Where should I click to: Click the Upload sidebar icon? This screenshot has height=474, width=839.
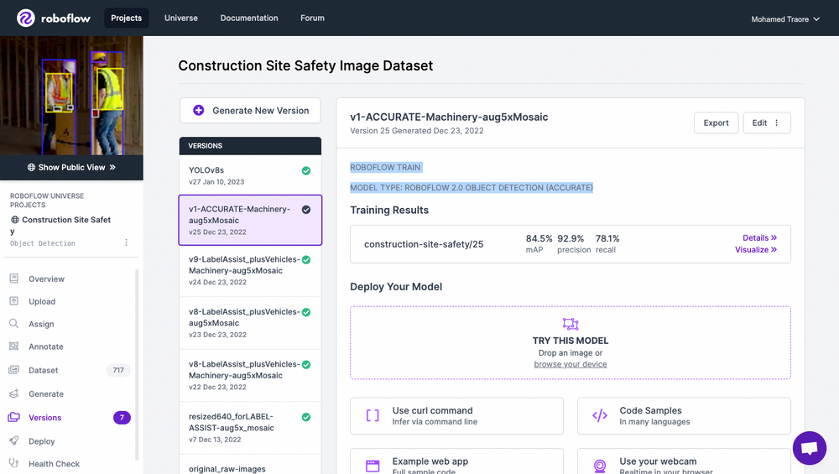click(x=14, y=301)
